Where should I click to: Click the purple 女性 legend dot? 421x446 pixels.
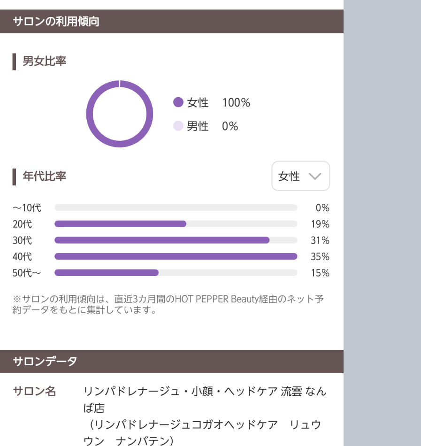click(x=178, y=102)
